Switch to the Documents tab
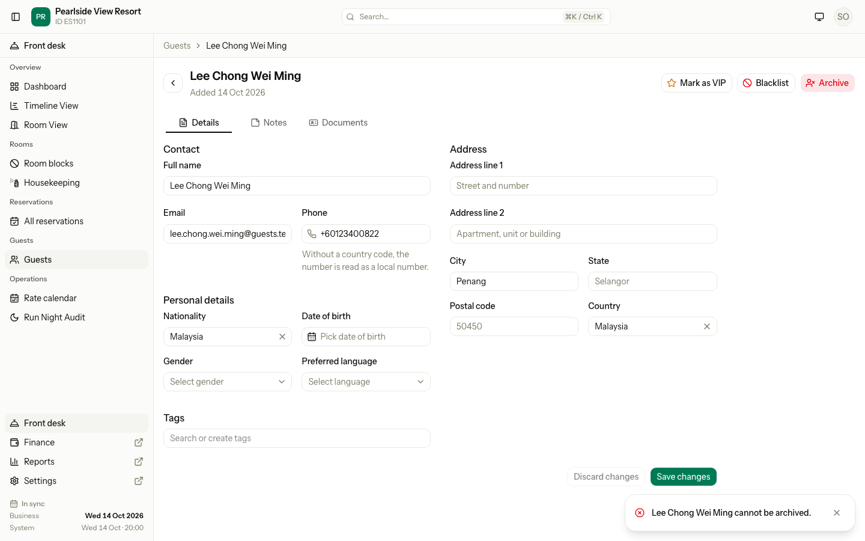 338,123
